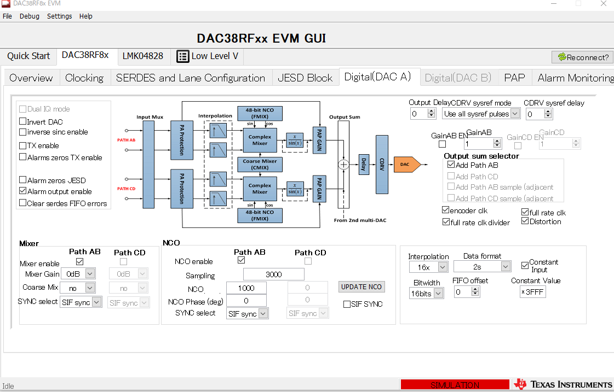
Task: Click the Sampling 3000 input field
Action: 274,274
